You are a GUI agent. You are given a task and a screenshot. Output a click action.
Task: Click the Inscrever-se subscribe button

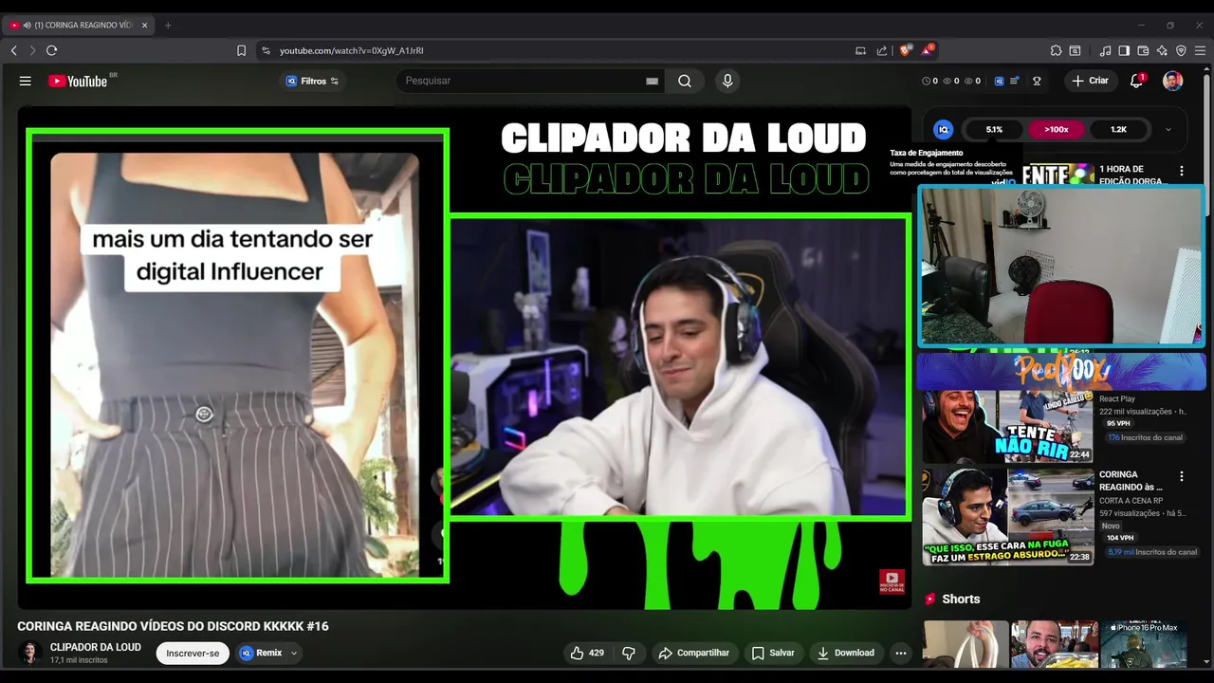click(193, 653)
